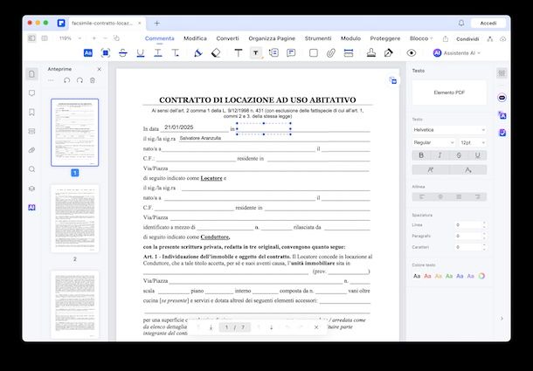The image size is (533, 371).
Task: Open thumbnails panel more options menu
Action: point(51,80)
